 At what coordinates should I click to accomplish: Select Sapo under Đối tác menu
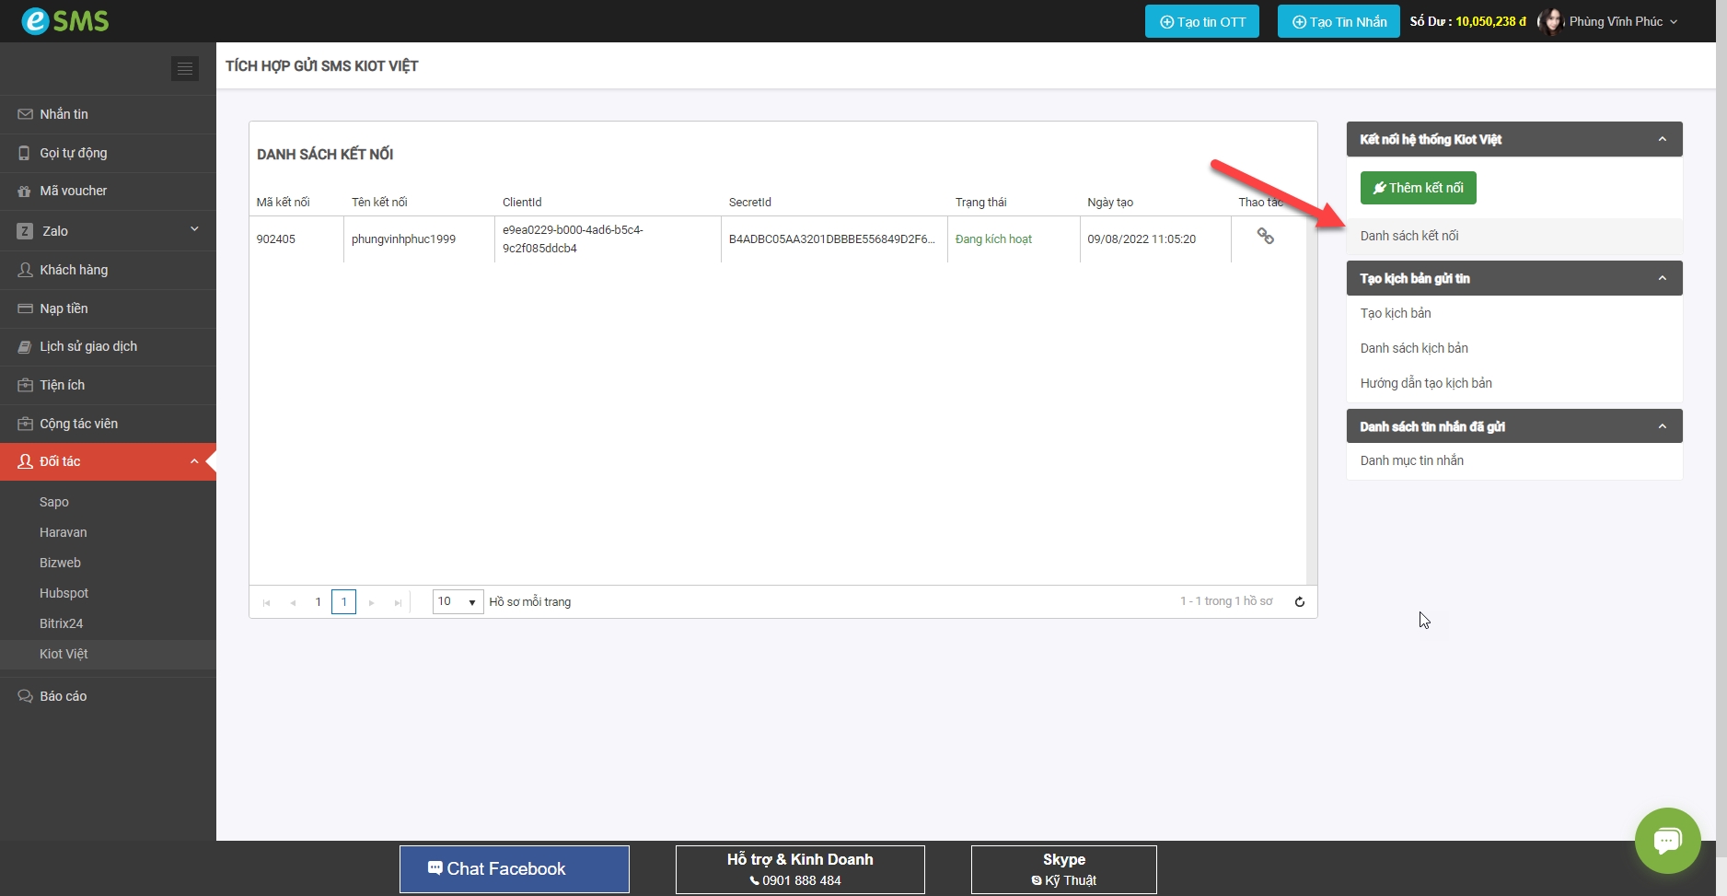pyautogui.click(x=54, y=502)
